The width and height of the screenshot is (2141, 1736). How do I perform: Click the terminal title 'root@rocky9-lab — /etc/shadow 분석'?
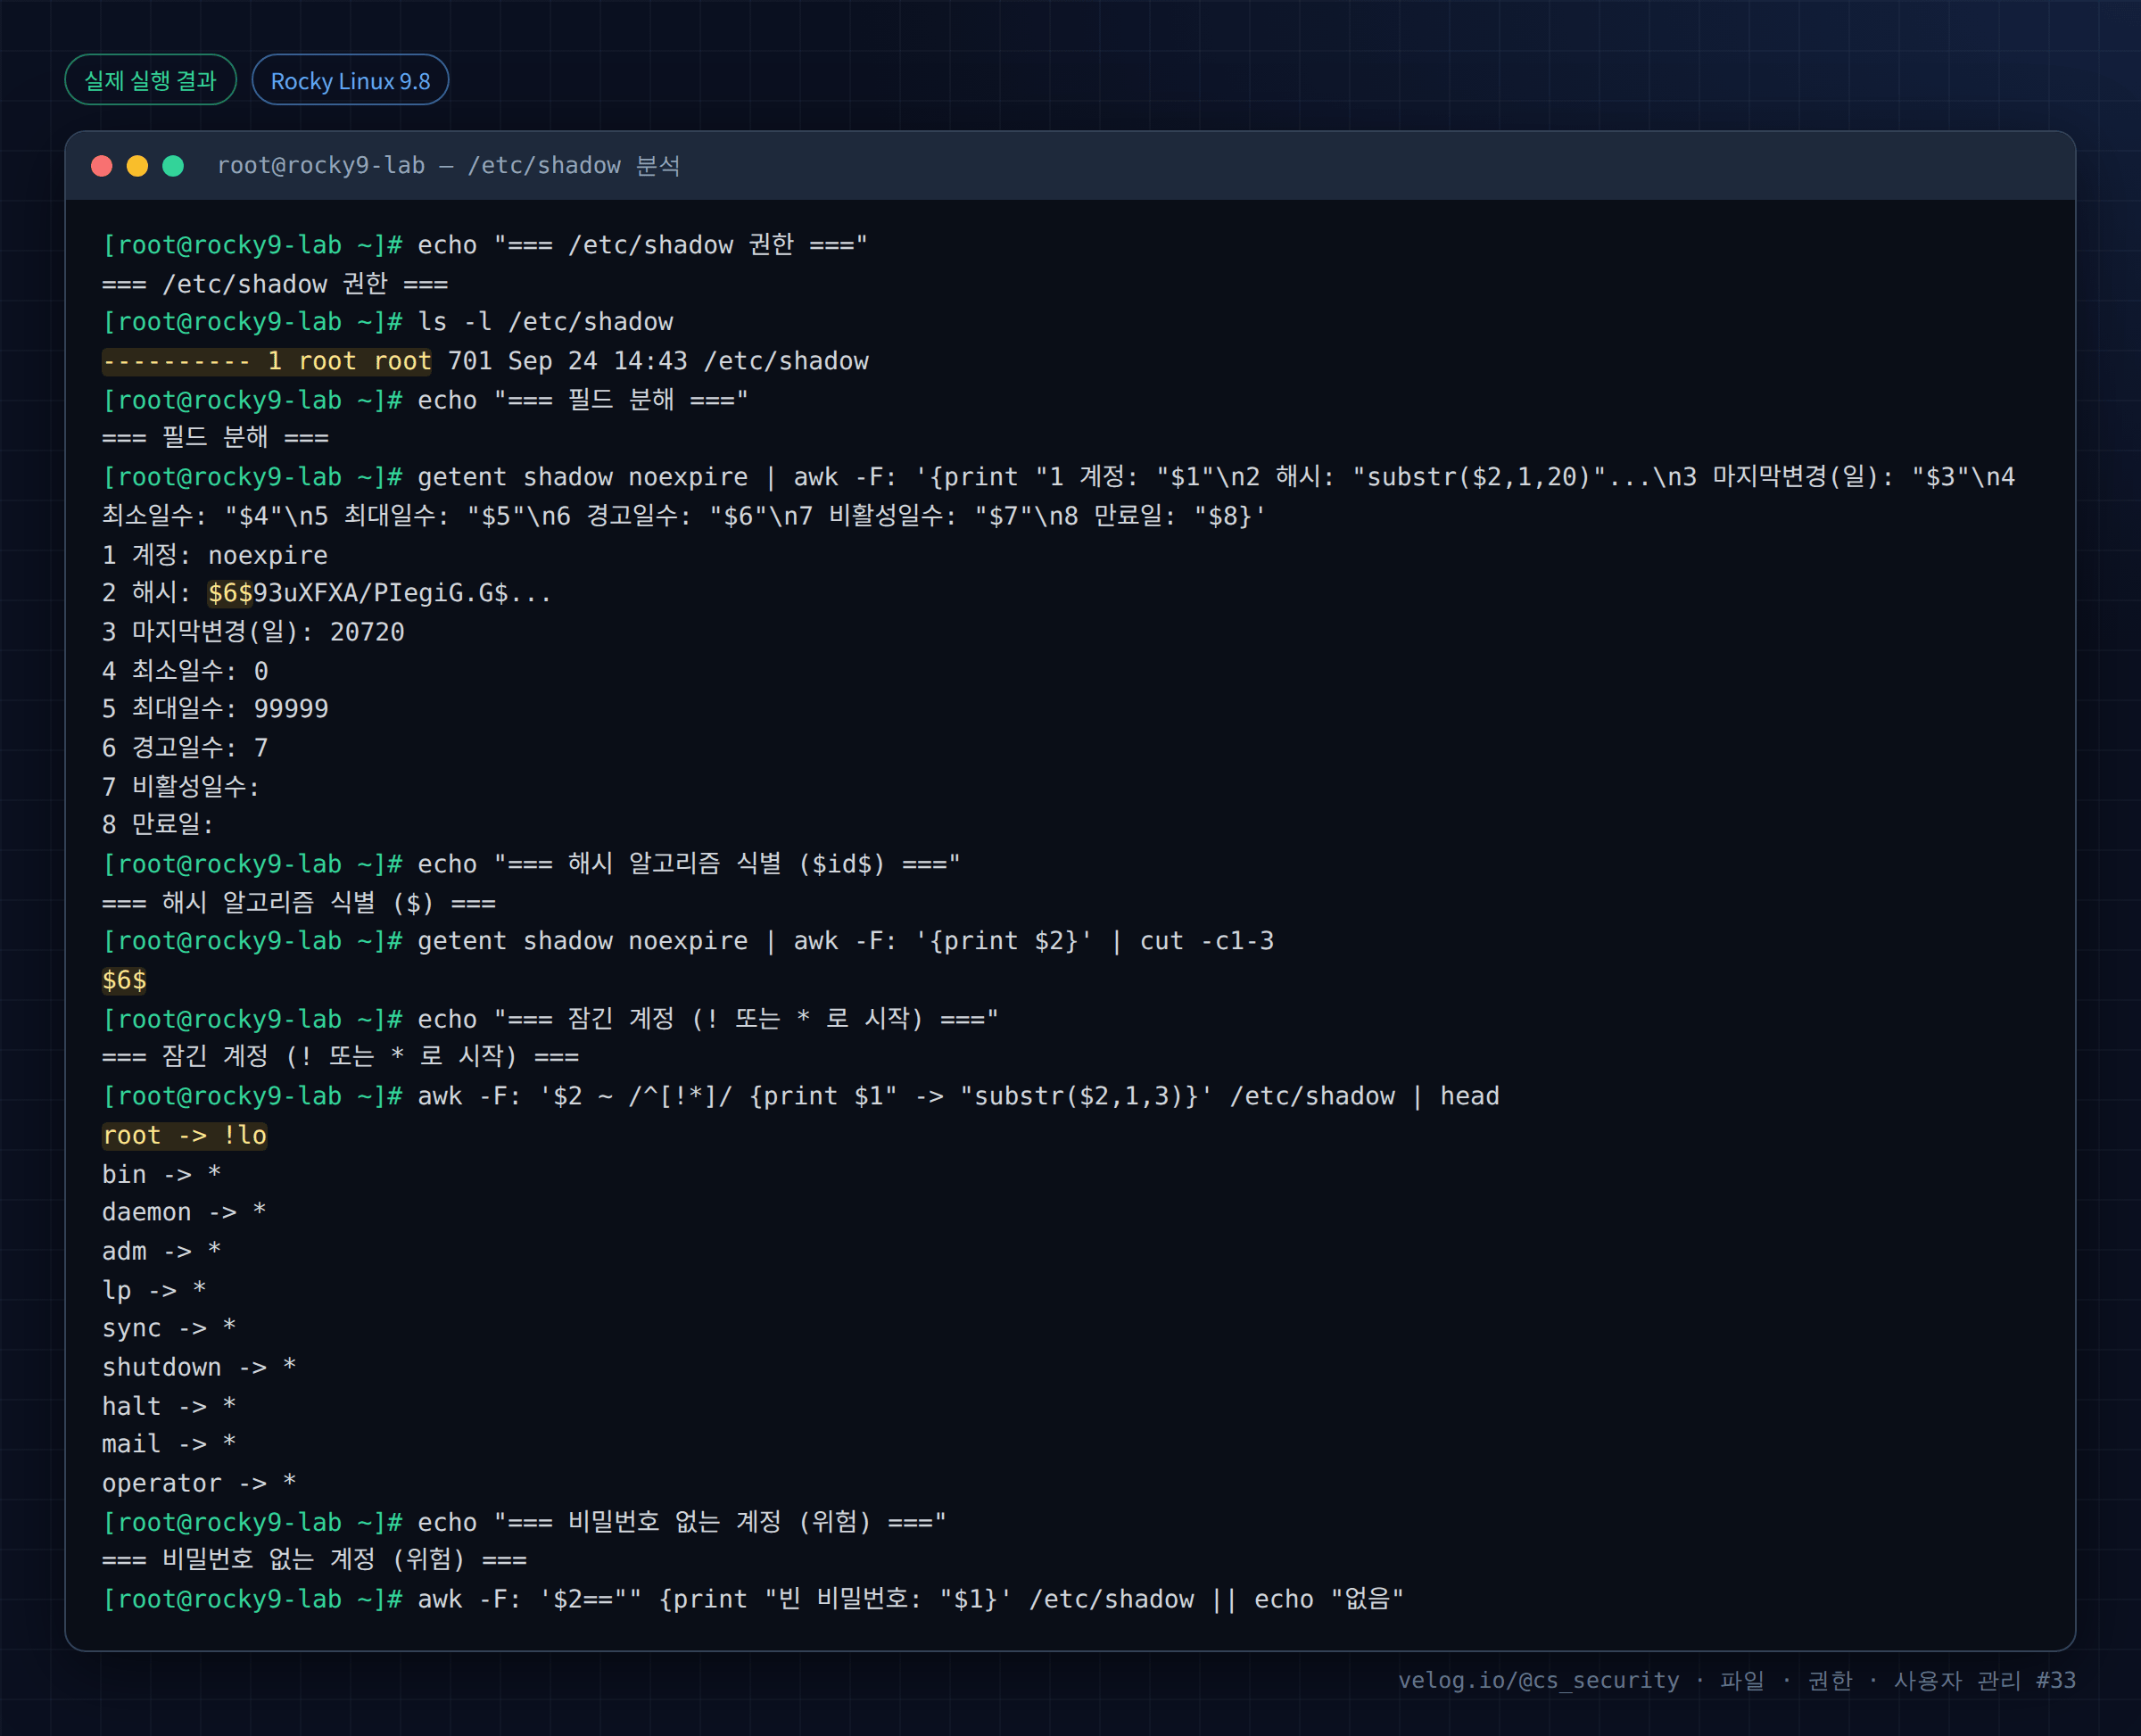coord(448,166)
